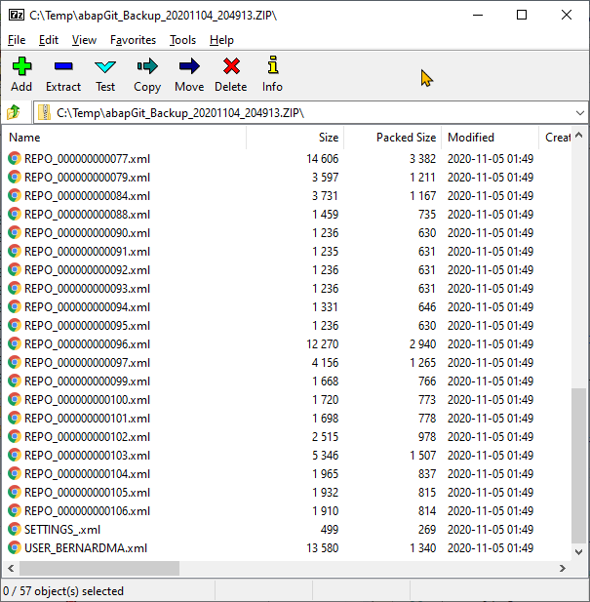Screen dimensions: 590x602
Task: Select file REPO_00000000092.xml
Action: [87, 270]
